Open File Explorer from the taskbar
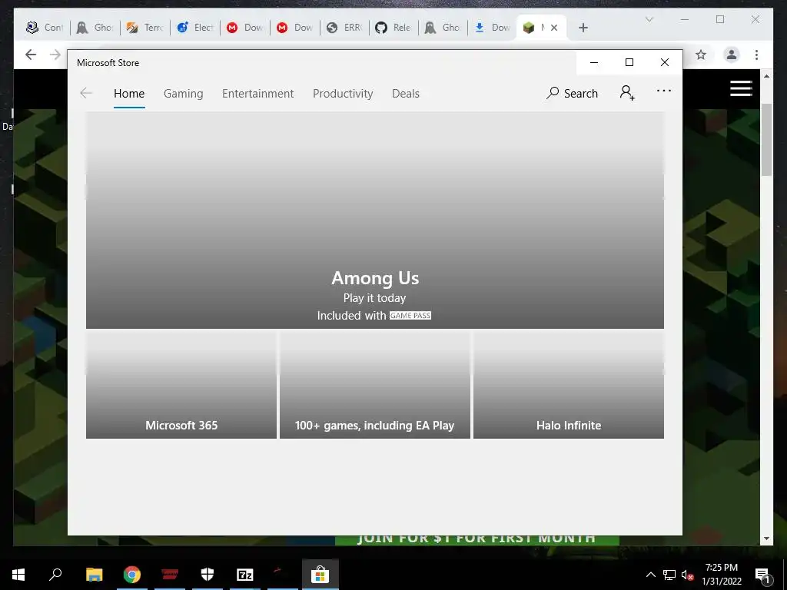 94,575
